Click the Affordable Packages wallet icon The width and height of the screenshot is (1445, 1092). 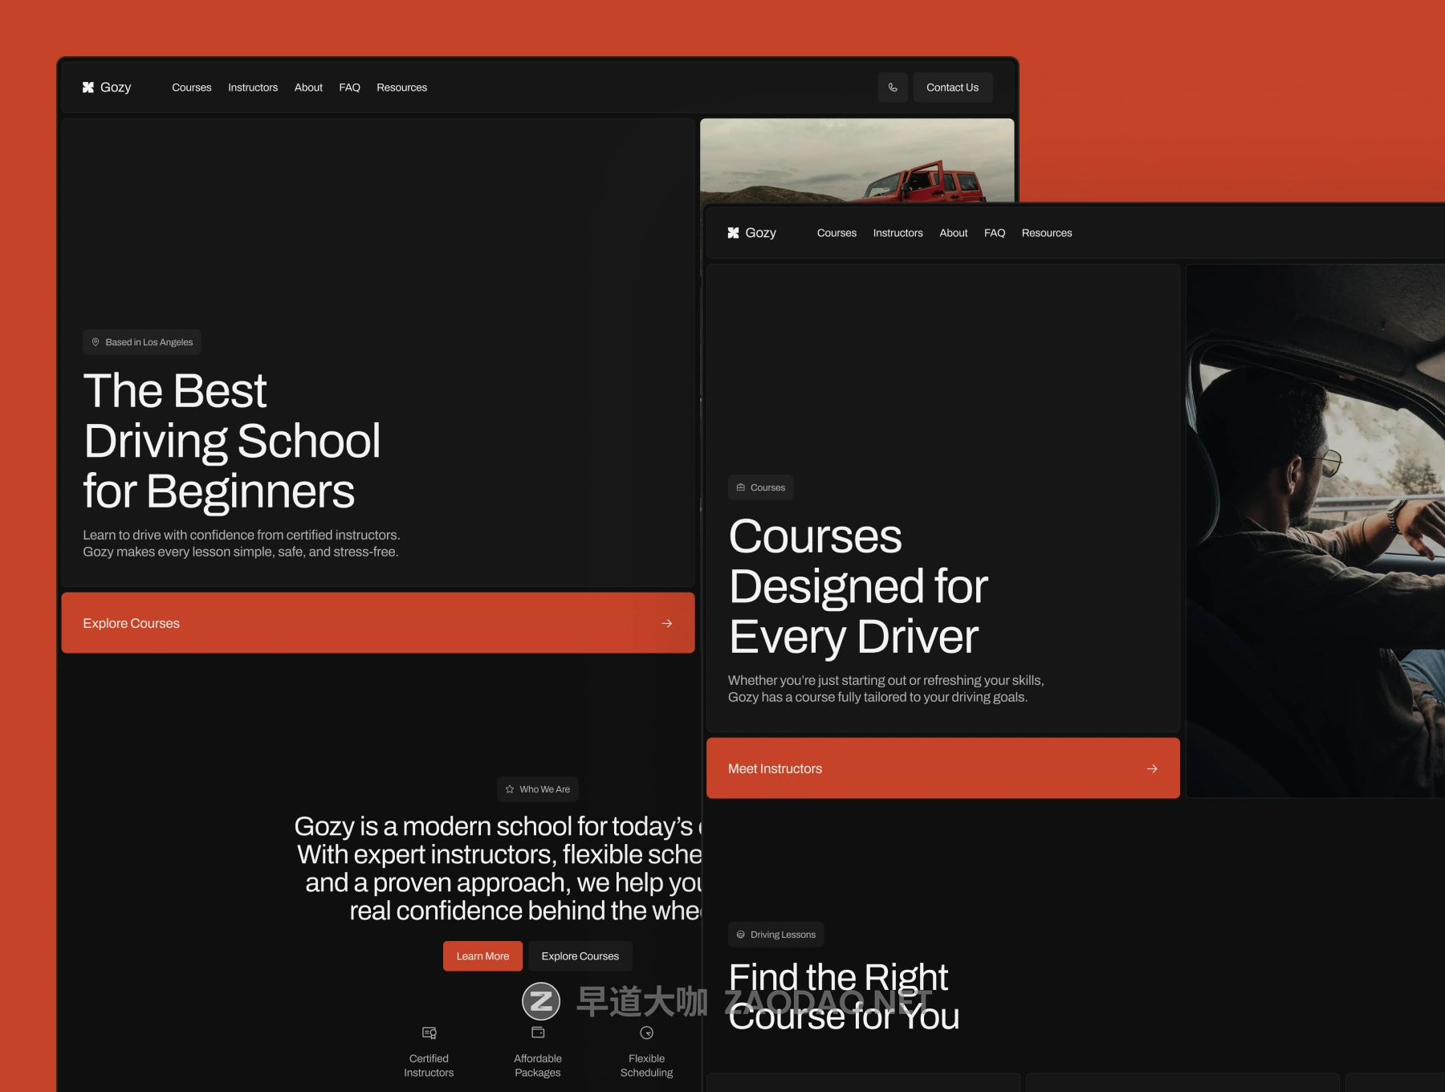[538, 1033]
